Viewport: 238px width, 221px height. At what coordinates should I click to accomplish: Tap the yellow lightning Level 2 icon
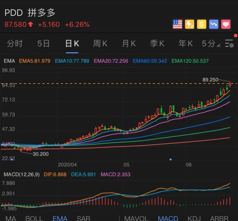[190, 24]
